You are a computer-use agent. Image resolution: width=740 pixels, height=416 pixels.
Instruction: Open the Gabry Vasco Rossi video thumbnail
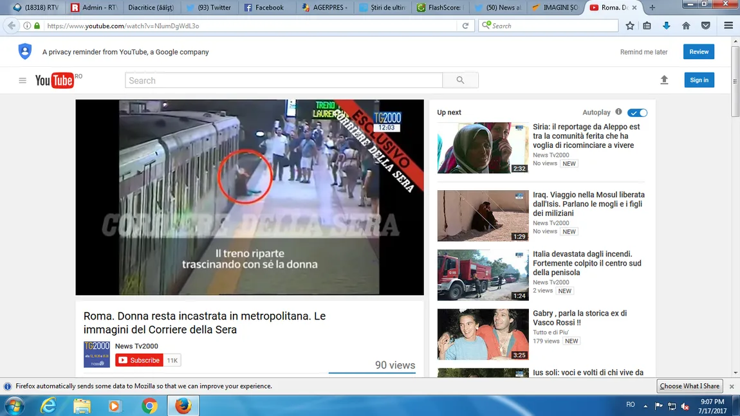pyautogui.click(x=483, y=334)
